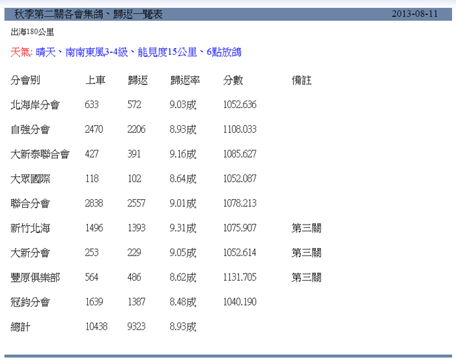This screenshot has height=362, width=456.
Task: Click weather description 晴天、南南東風3-4級
Action: [82, 52]
